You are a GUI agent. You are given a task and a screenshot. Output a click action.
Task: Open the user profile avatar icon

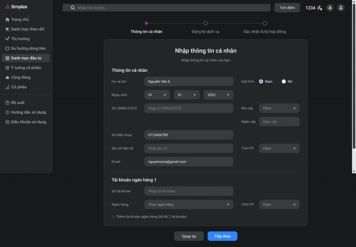(x=341, y=8)
